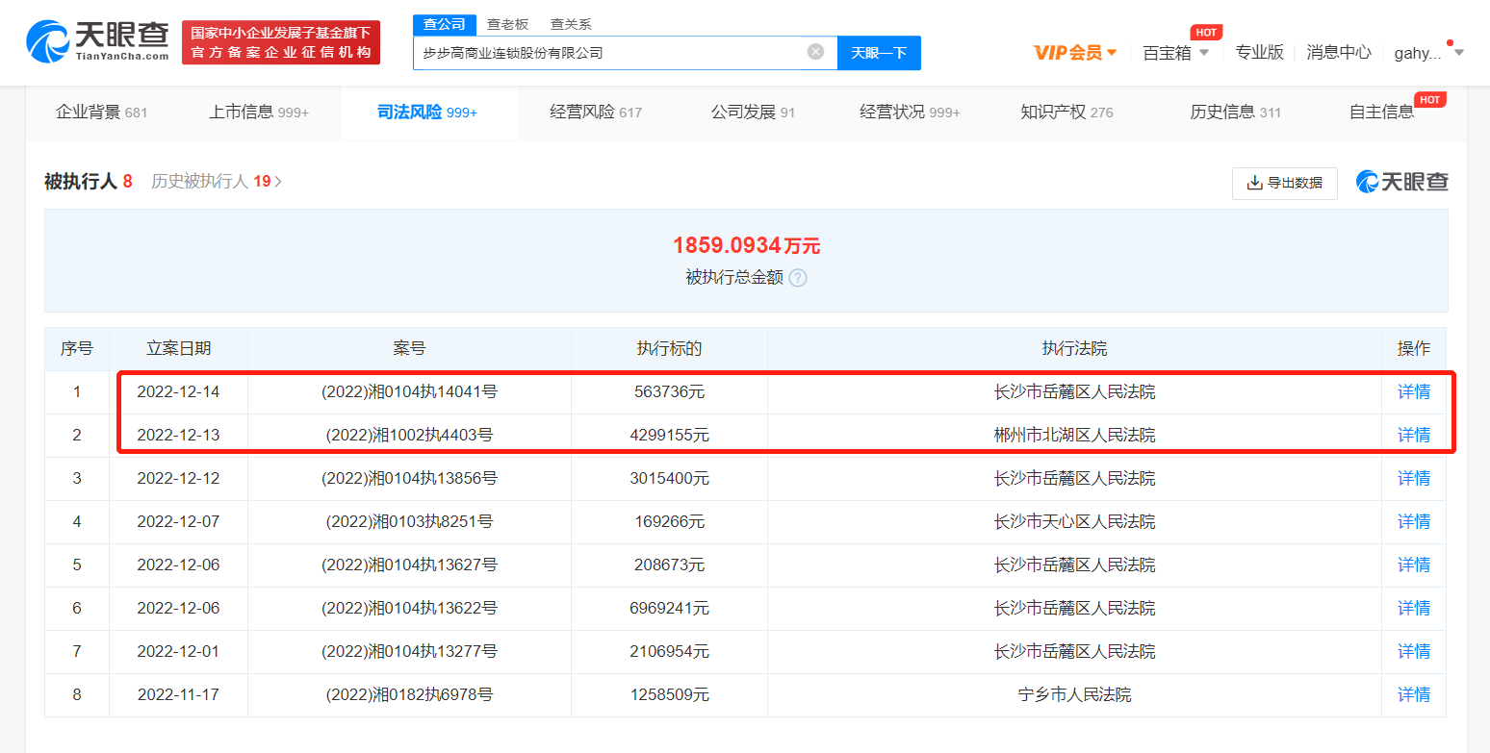Image resolution: width=1490 pixels, height=753 pixels.
Task: Open 详情 for case 湘0104执13622号
Action: pos(1414,608)
